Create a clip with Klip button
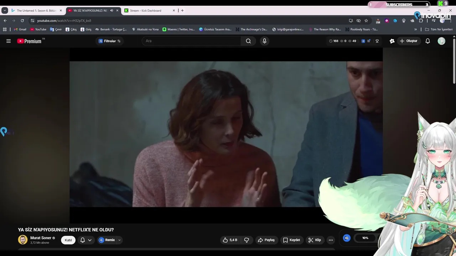The height and width of the screenshot is (256, 456). (315, 240)
